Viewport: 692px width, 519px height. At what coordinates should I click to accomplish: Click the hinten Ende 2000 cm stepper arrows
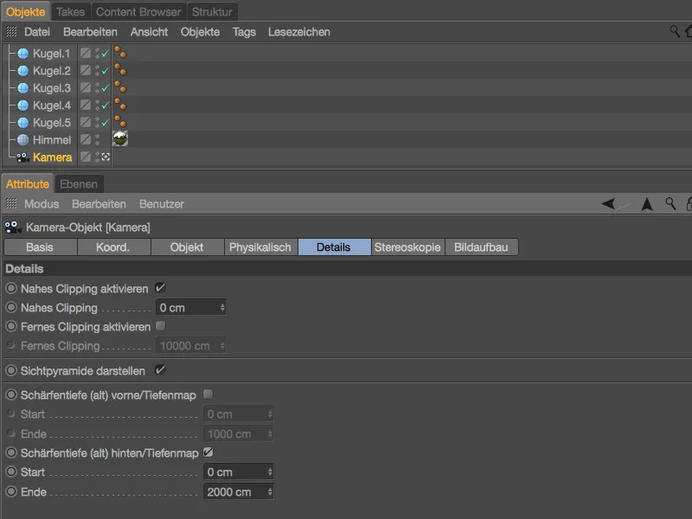point(270,491)
